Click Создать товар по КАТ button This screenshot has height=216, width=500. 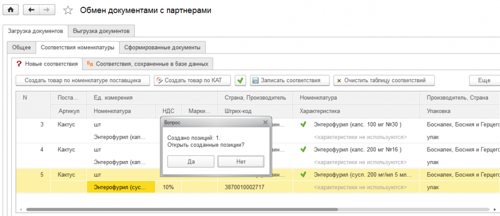click(192, 80)
